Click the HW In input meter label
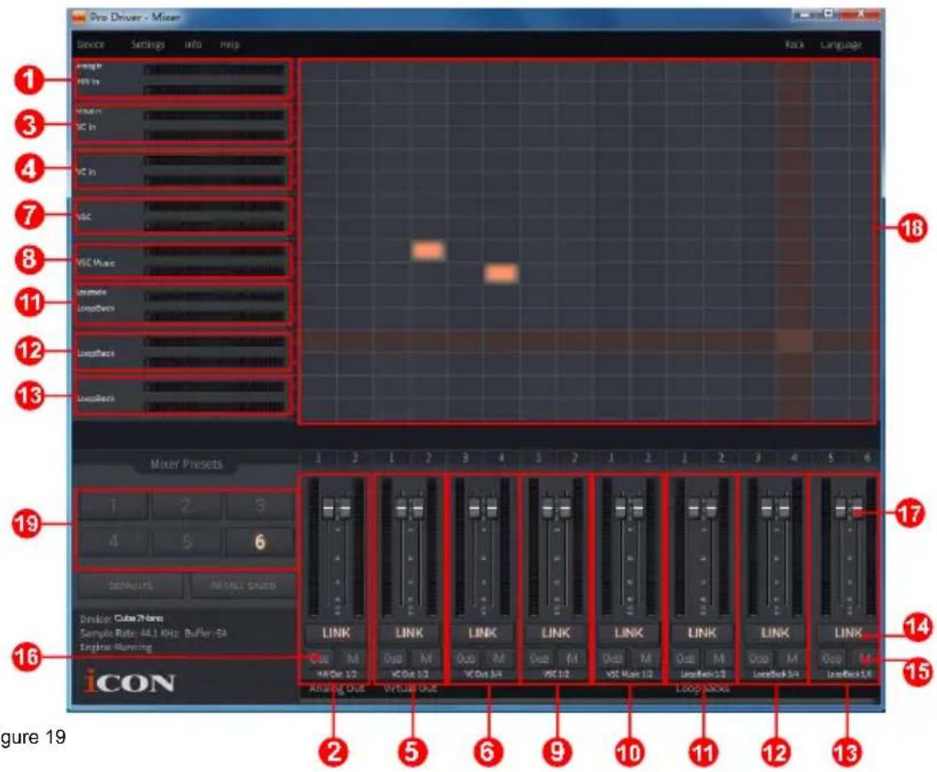Viewport: 937px width, 772px height. [88, 81]
